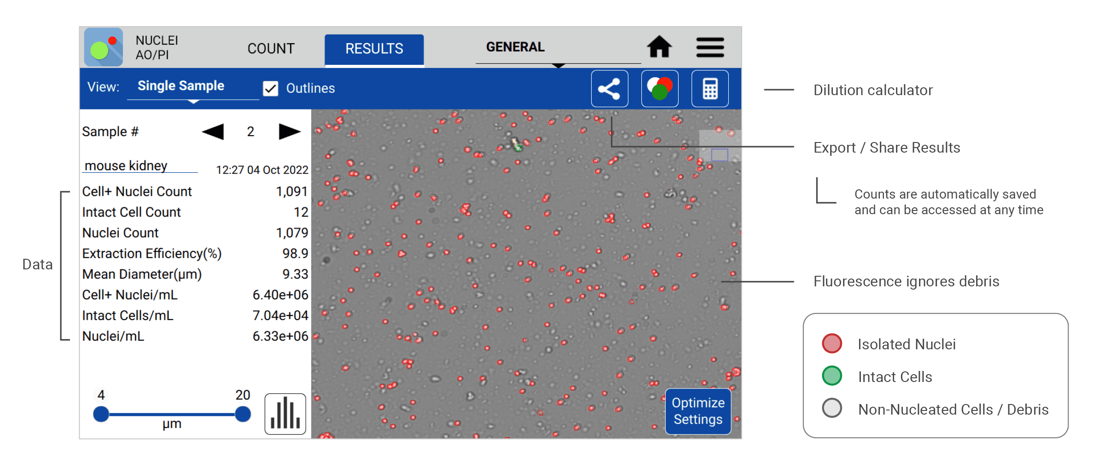
Task: Uncheck Outlines to hide cell markers
Action: click(x=271, y=89)
